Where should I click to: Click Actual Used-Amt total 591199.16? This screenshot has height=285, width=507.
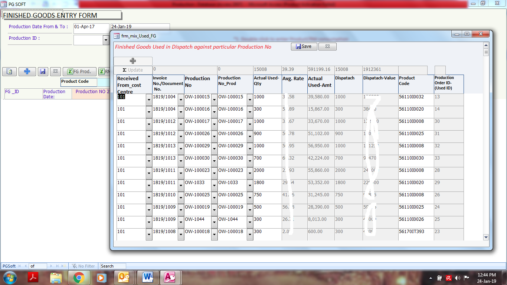pos(321,70)
